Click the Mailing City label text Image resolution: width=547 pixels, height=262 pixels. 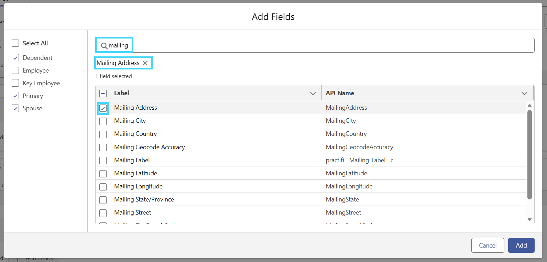coord(130,121)
